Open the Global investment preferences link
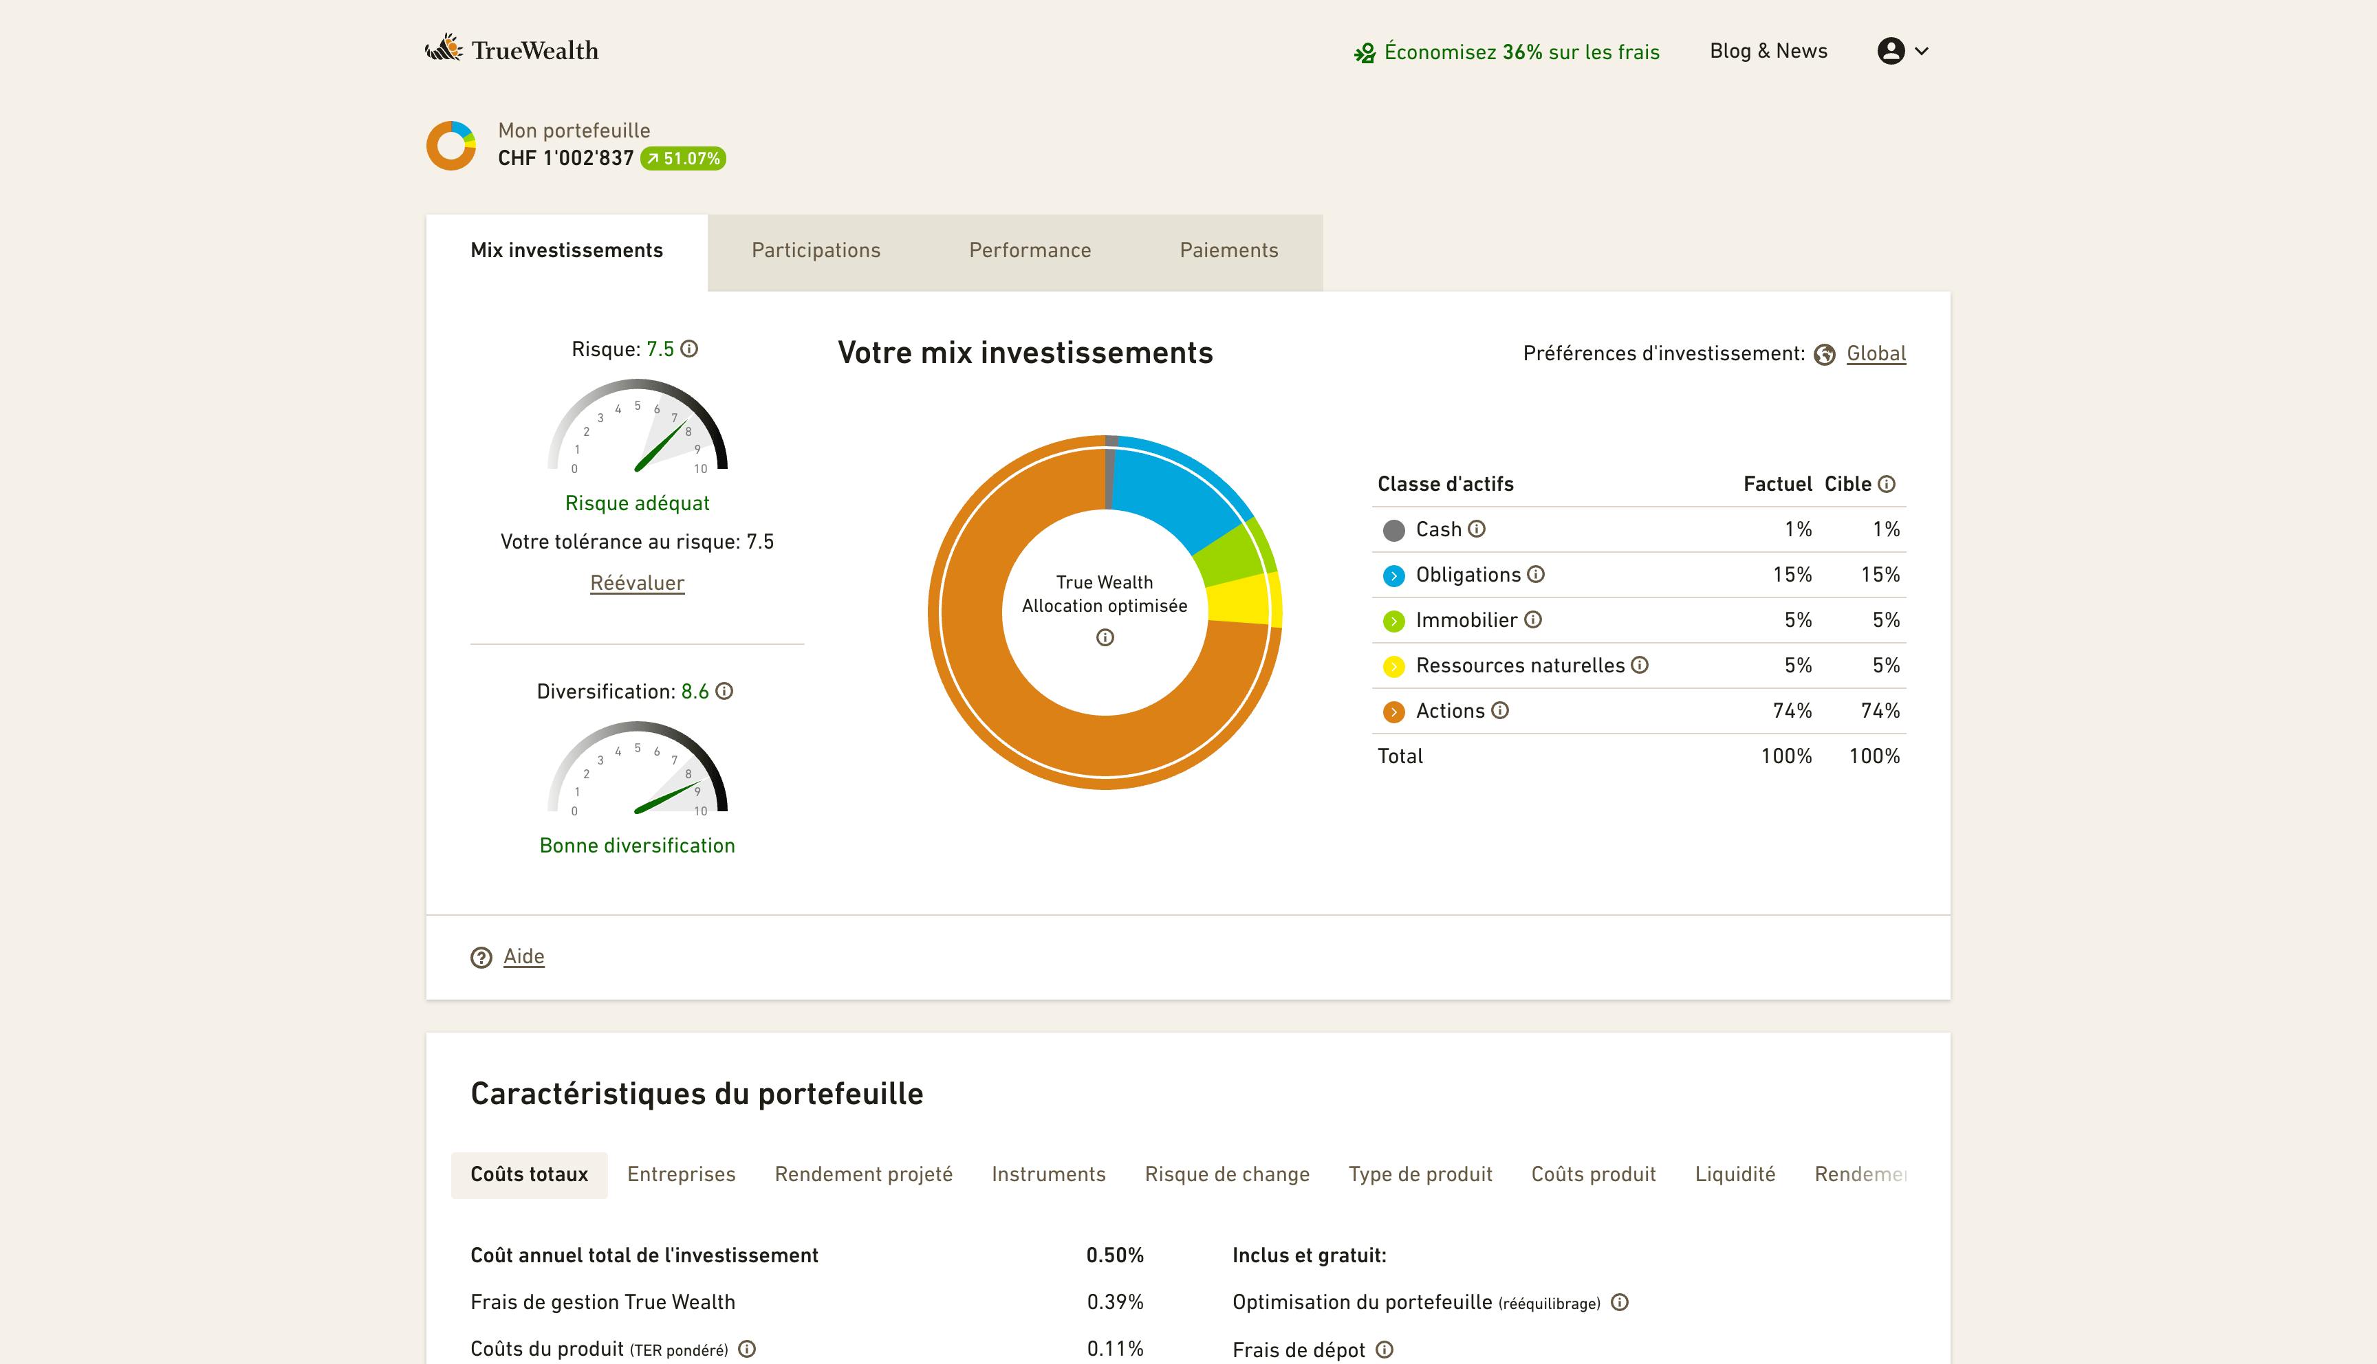2377x1364 pixels. coord(1876,353)
